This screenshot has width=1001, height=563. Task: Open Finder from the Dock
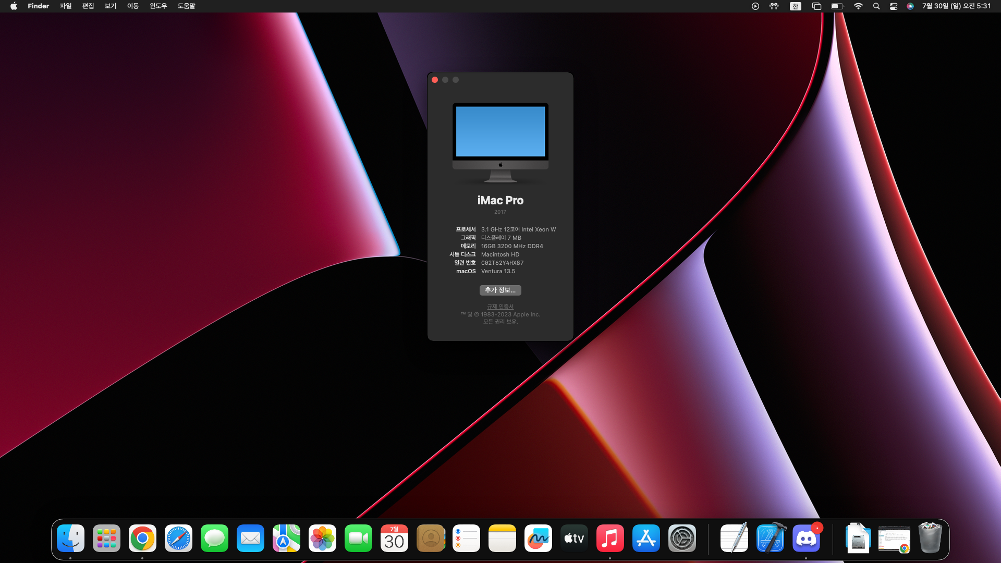click(70, 538)
